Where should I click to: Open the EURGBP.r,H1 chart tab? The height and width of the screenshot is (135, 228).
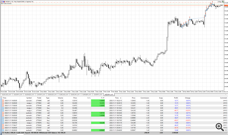tap(87, 95)
